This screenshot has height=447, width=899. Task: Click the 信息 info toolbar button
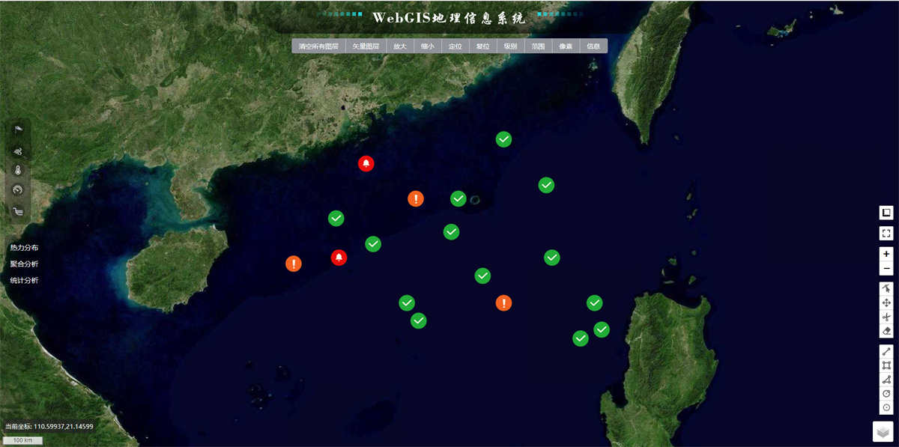coord(593,46)
